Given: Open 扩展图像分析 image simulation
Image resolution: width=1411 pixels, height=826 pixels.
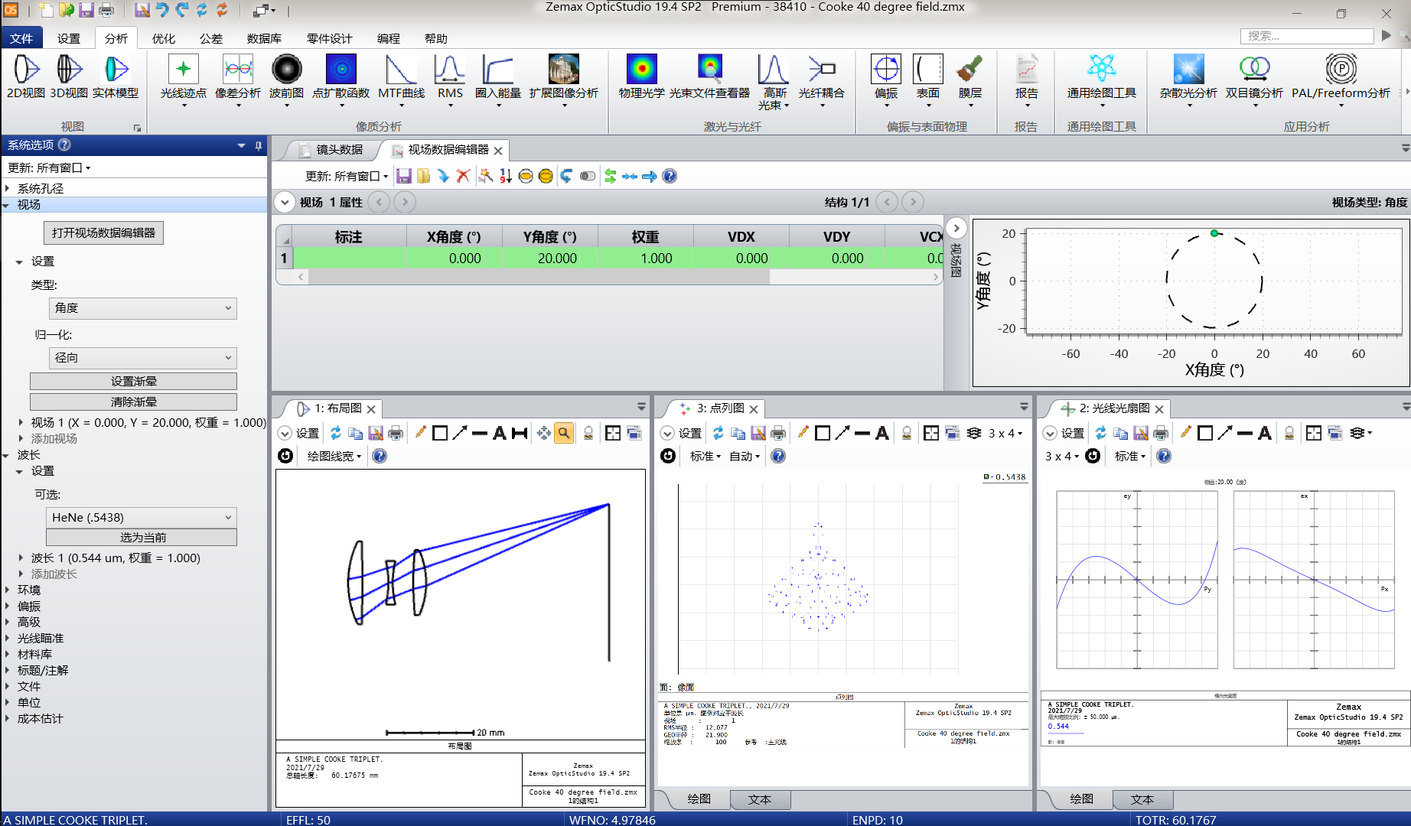Looking at the screenshot, I should tap(564, 80).
